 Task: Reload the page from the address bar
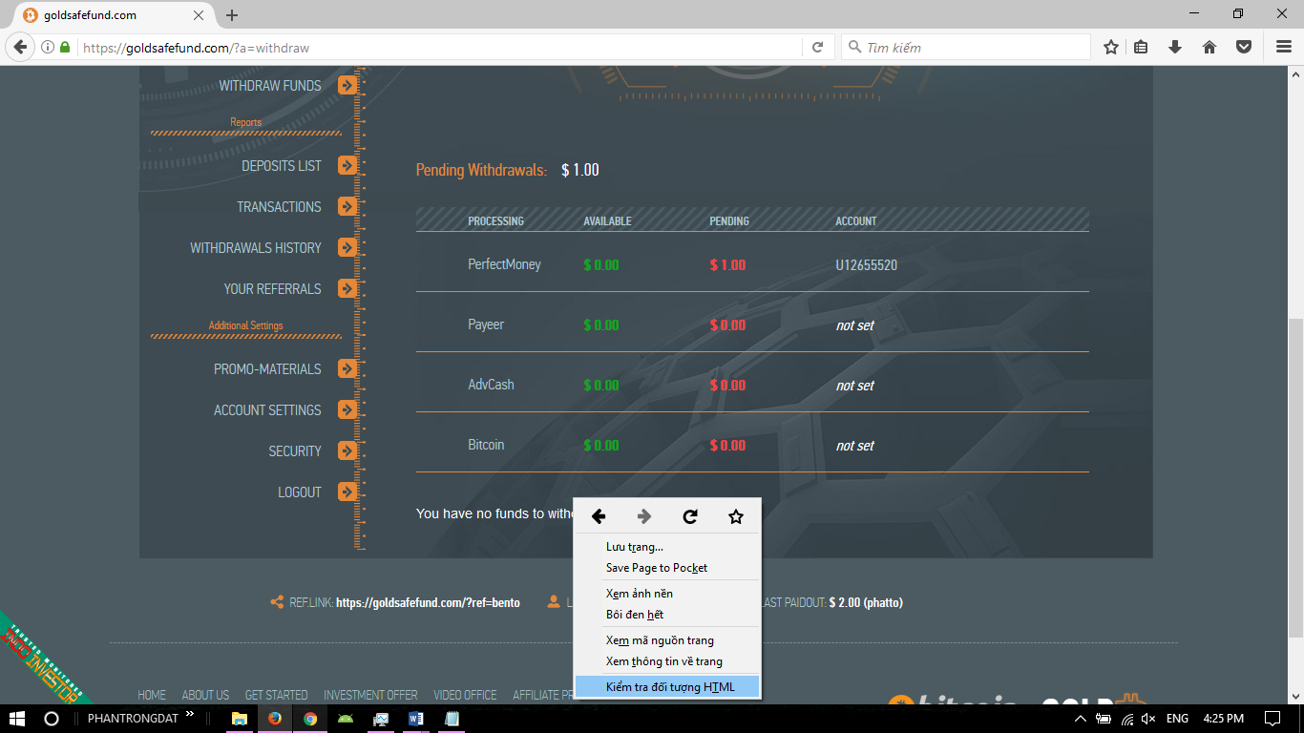click(817, 47)
